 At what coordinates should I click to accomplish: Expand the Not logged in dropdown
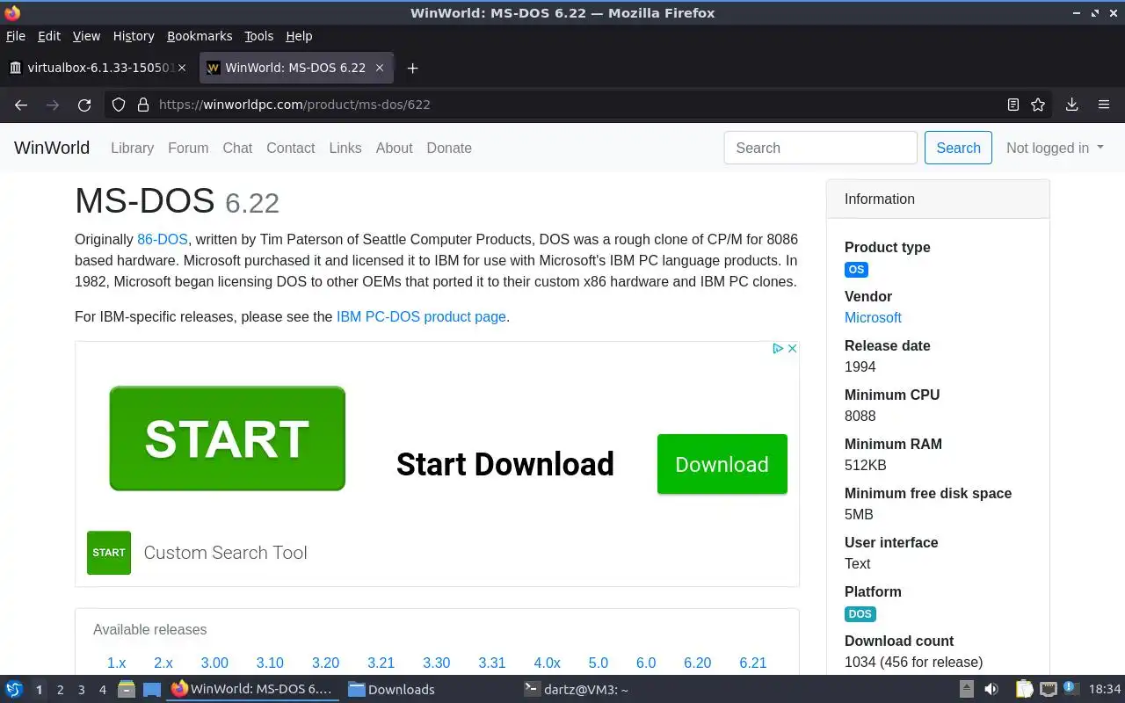[x=1055, y=148]
